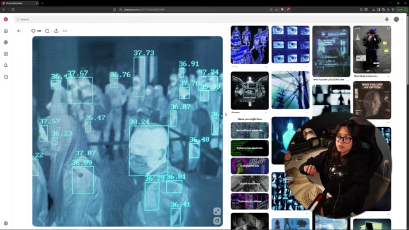This screenshot has width=409, height=230.
Task: Like the pin with the heart icon
Action: pos(33,31)
